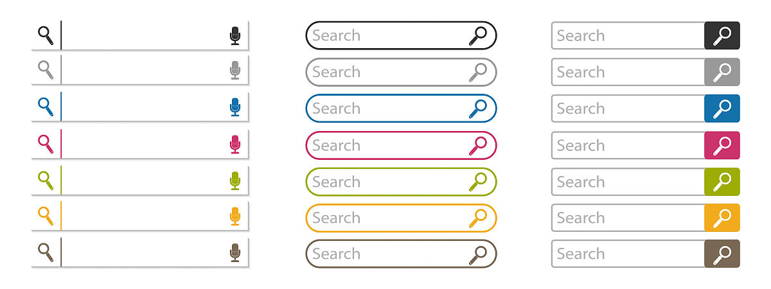Click the blue square search button
This screenshot has height=289, width=771.
click(x=722, y=109)
